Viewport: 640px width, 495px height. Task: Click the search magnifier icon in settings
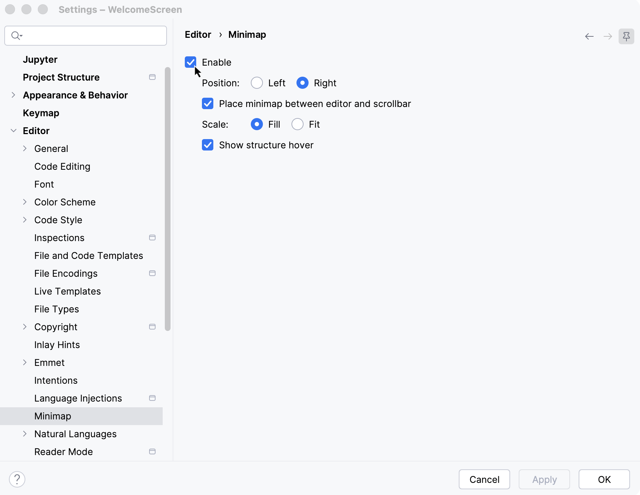point(16,36)
